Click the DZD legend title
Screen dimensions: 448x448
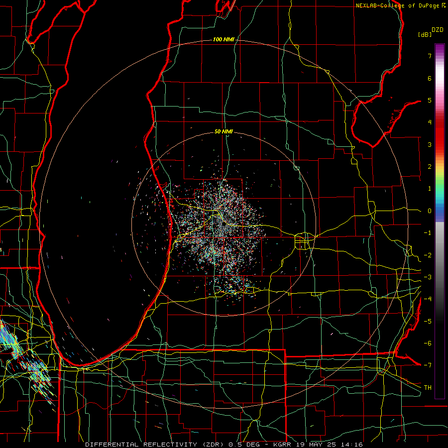(438, 30)
